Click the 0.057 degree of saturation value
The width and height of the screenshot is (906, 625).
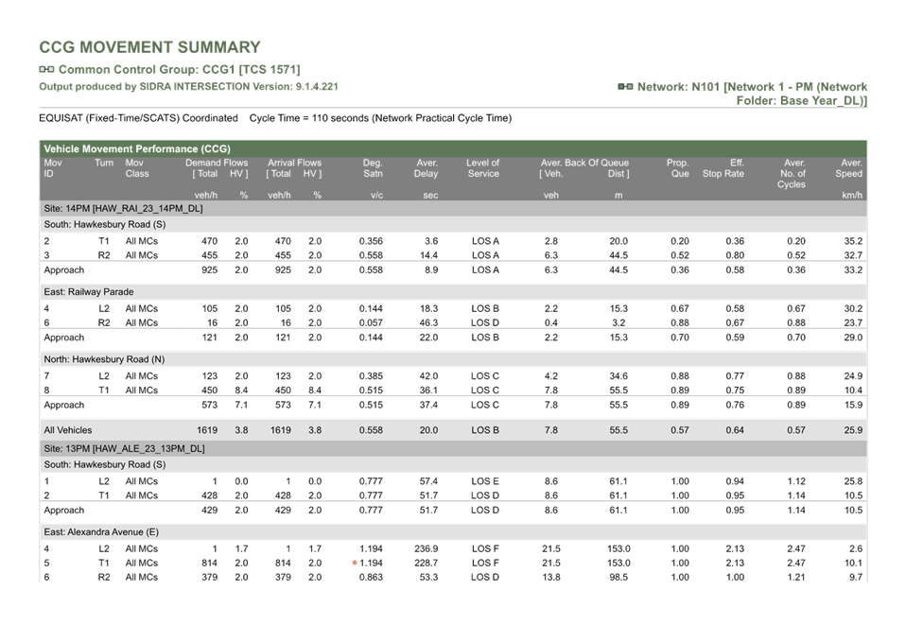[371, 322]
